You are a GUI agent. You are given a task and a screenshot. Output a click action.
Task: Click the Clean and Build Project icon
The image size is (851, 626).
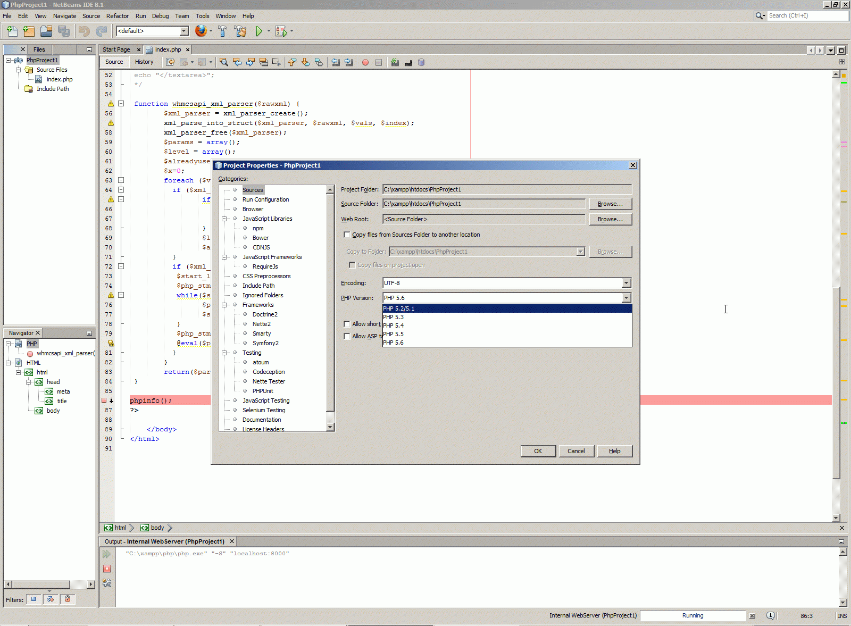(x=240, y=31)
